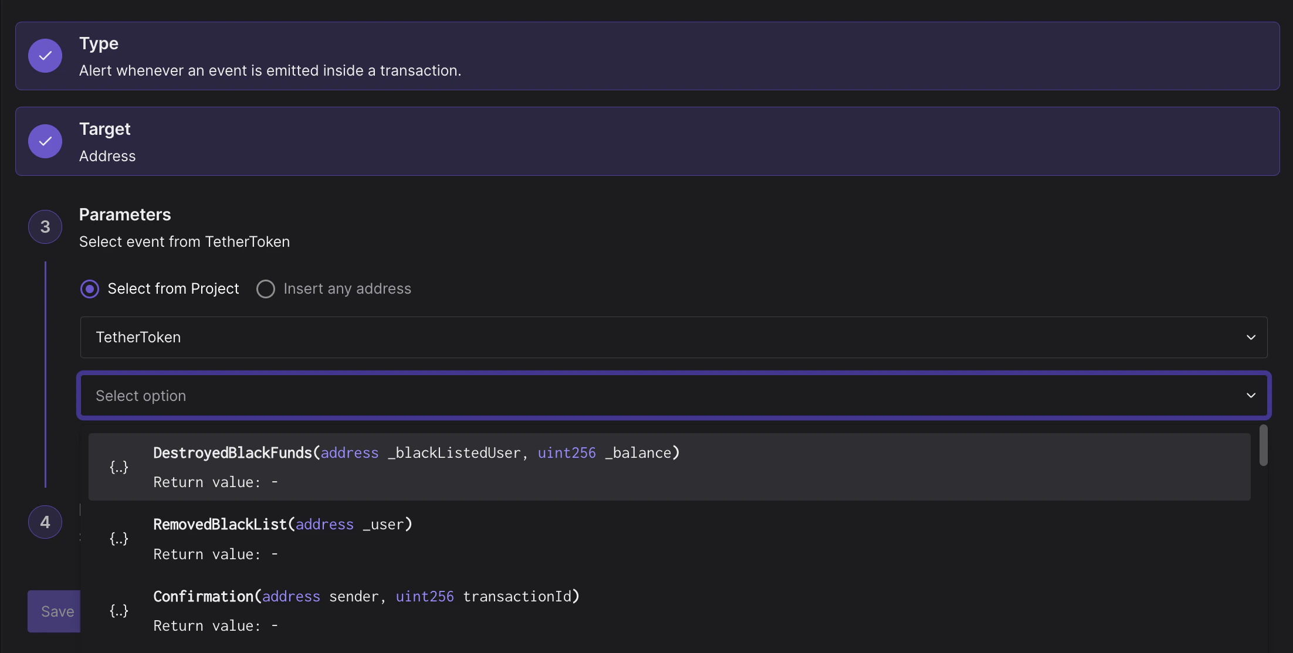Select the Confirmation event entry
Viewport: 1293px width, 653px height.
pos(669,611)
